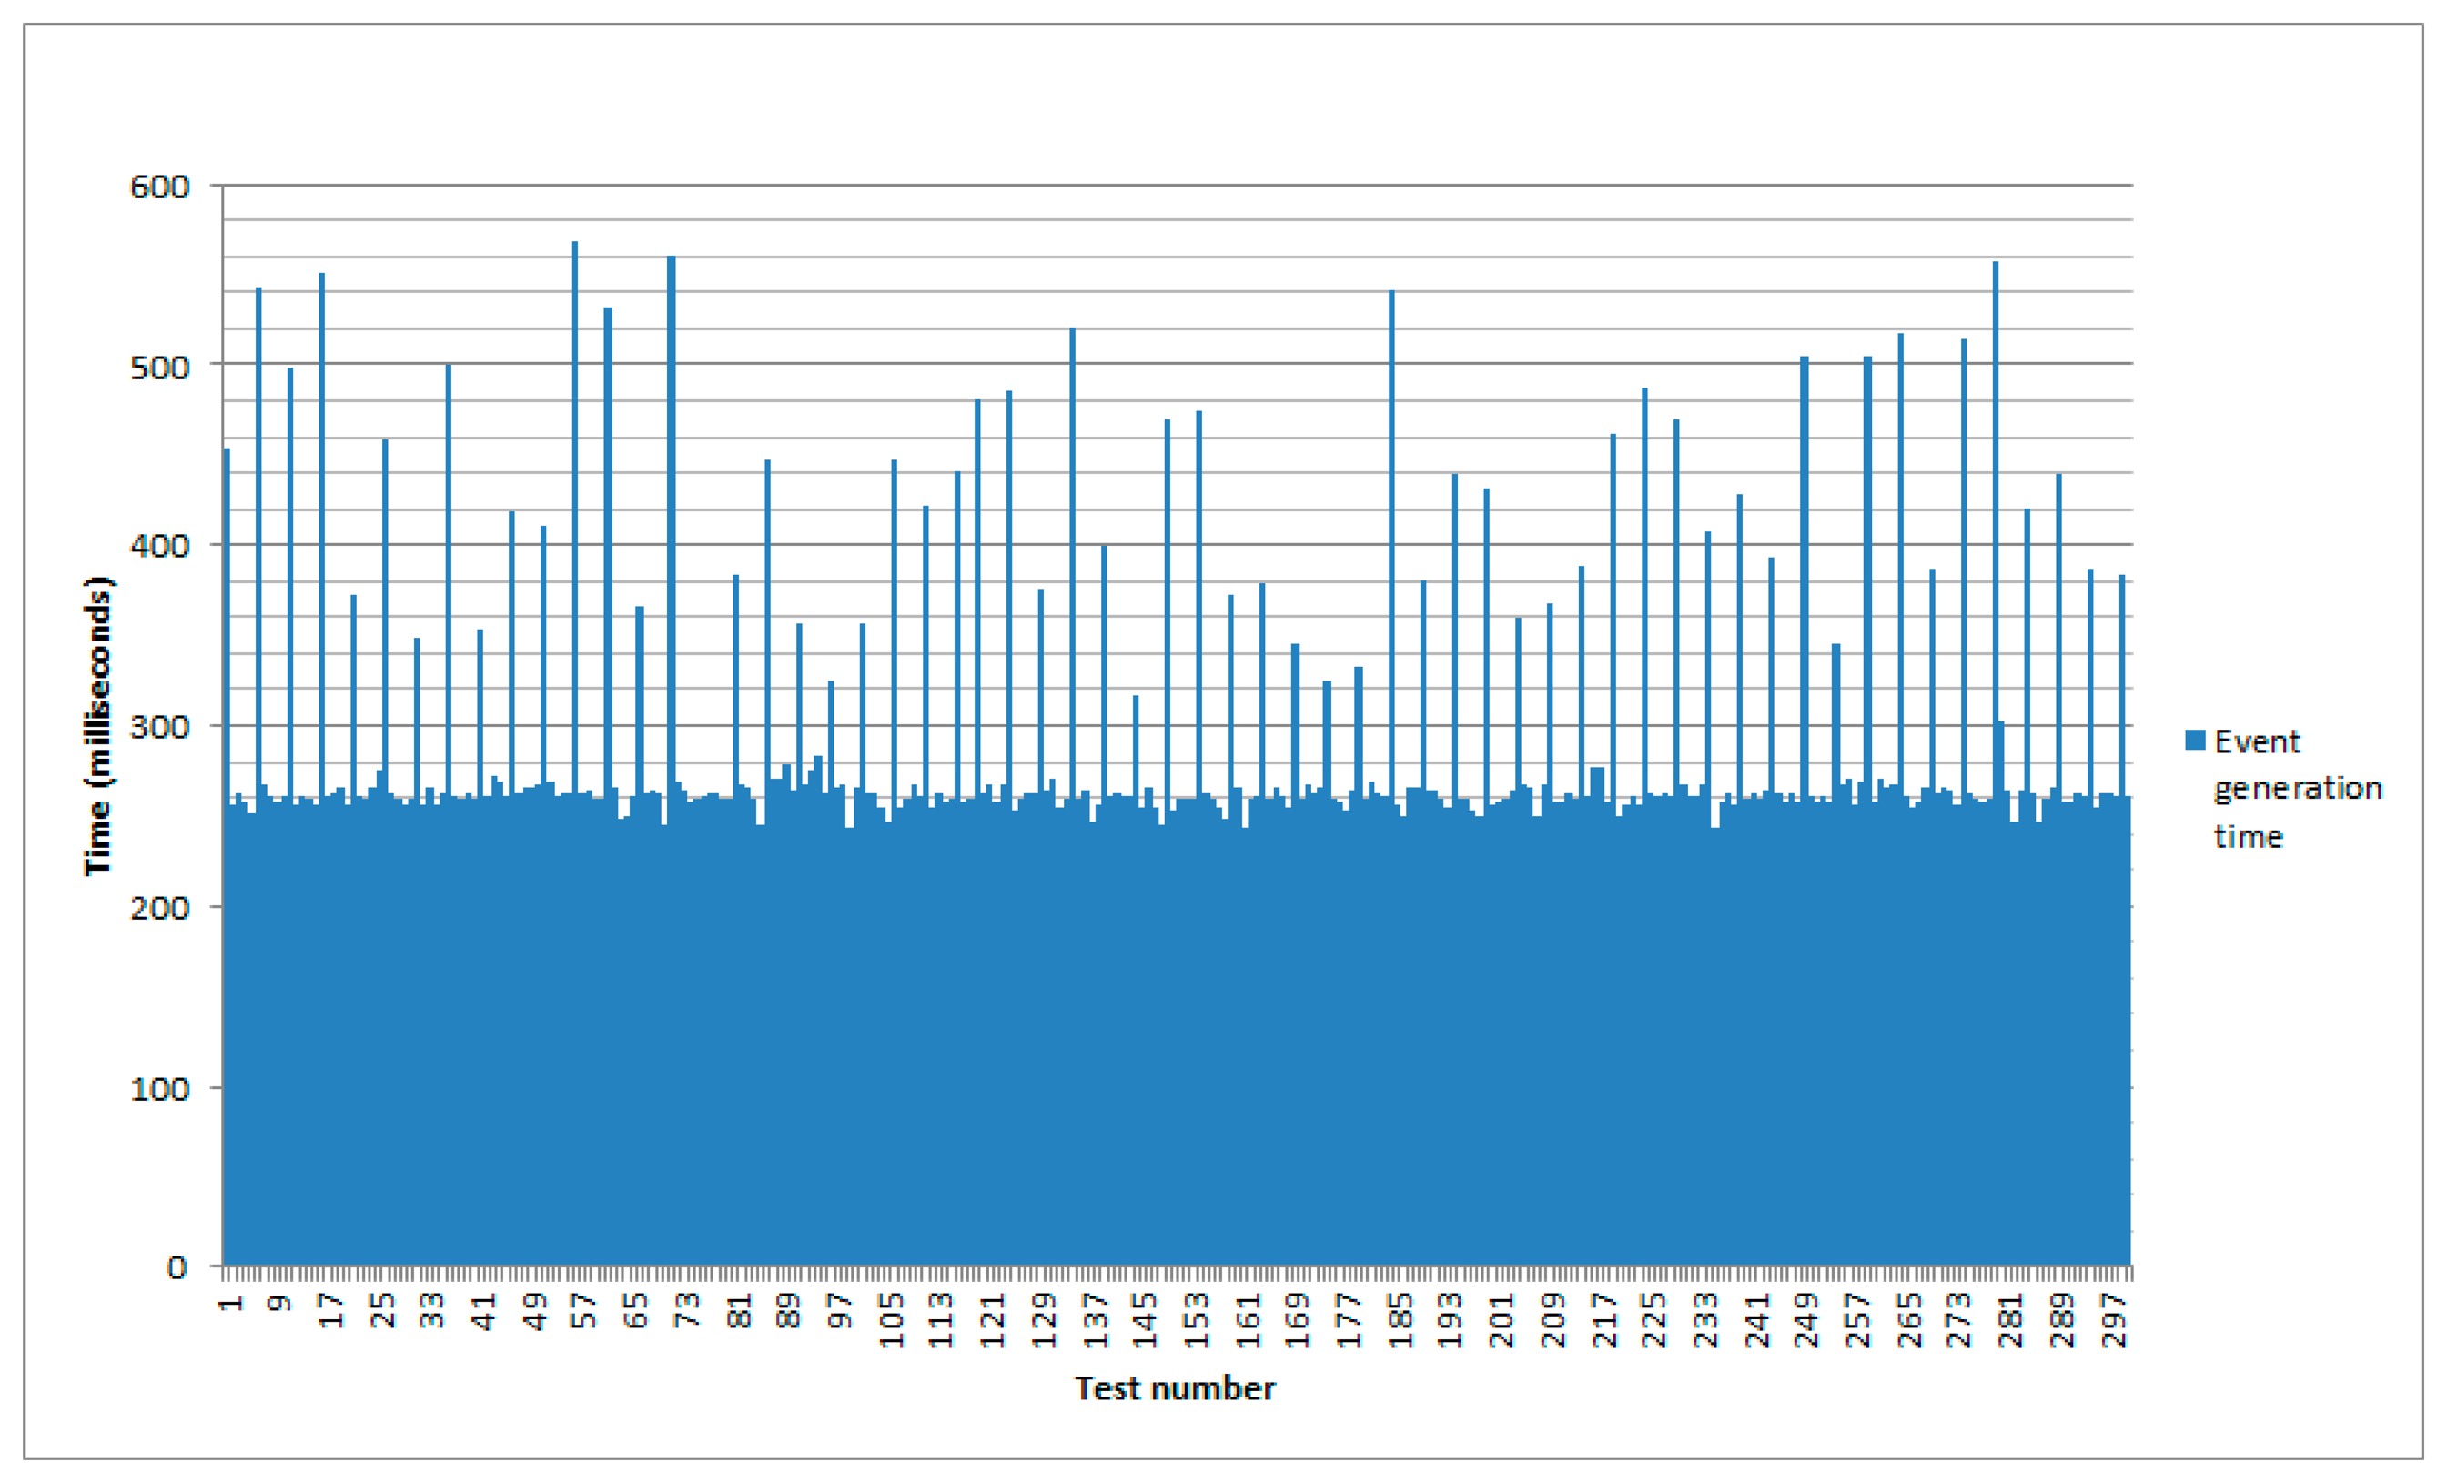Click the x-axis label 153
This screenshot has width=2447, height=1483.
click(1197, 1320)
